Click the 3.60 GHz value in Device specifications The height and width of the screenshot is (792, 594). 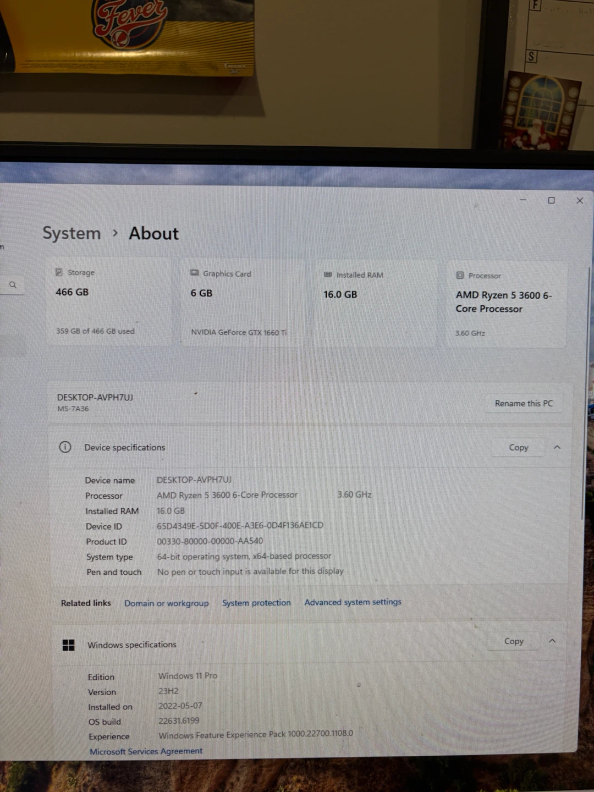click(x=354, y=494)
